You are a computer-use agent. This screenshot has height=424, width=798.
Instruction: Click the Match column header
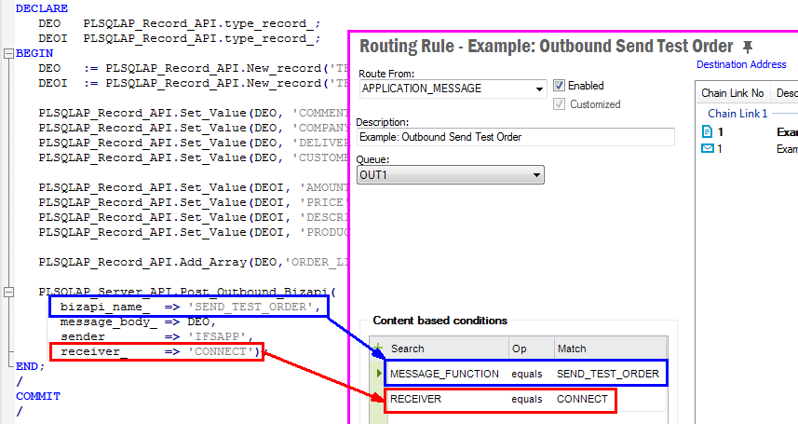click(571, 349)
